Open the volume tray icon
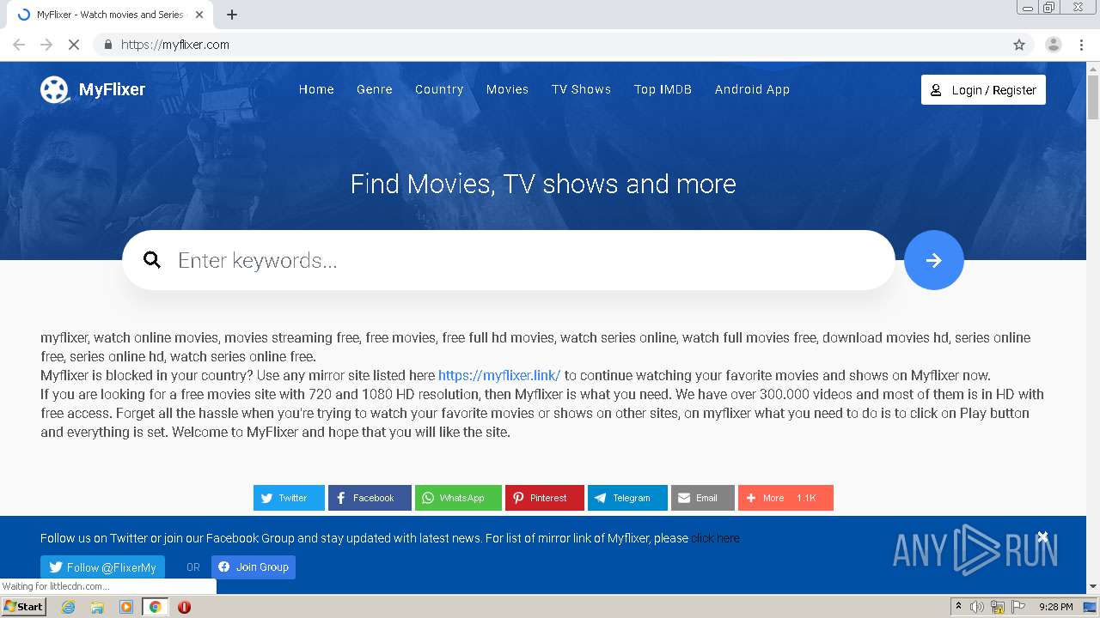The height and width of the screenshot is (618, 1100). [x=977, y=607]
